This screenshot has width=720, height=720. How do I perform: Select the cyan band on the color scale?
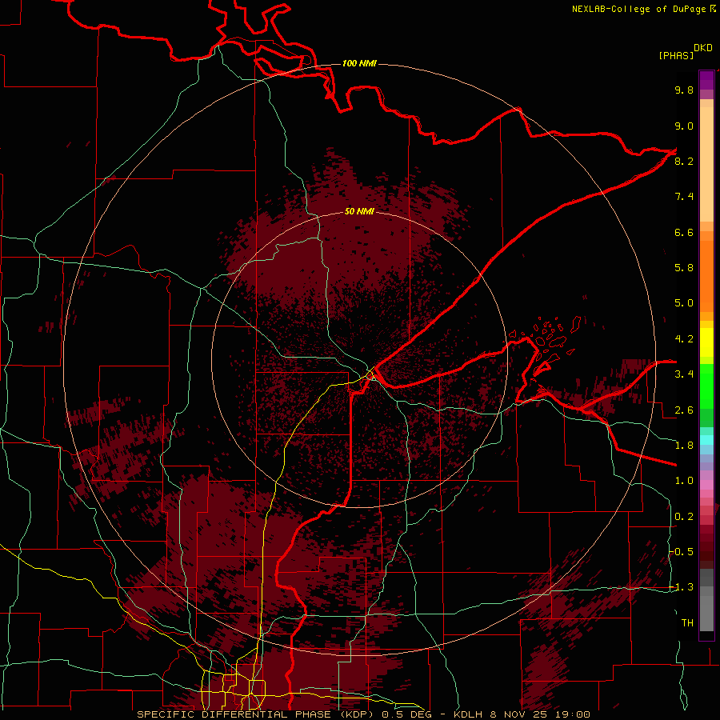(706, 440)
